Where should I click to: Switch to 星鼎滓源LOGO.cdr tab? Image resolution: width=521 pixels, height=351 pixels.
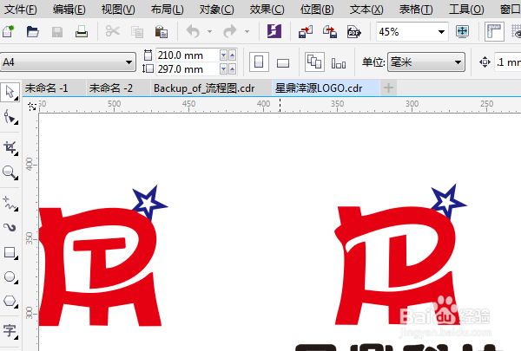click(326, 88)
